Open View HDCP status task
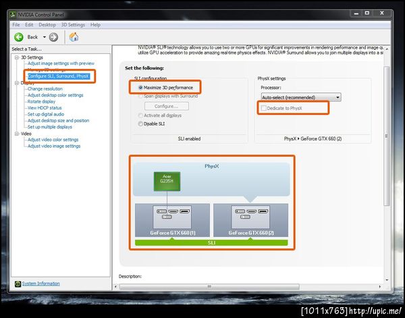Screen dimensions: 405x318 (x=45, y=108)
